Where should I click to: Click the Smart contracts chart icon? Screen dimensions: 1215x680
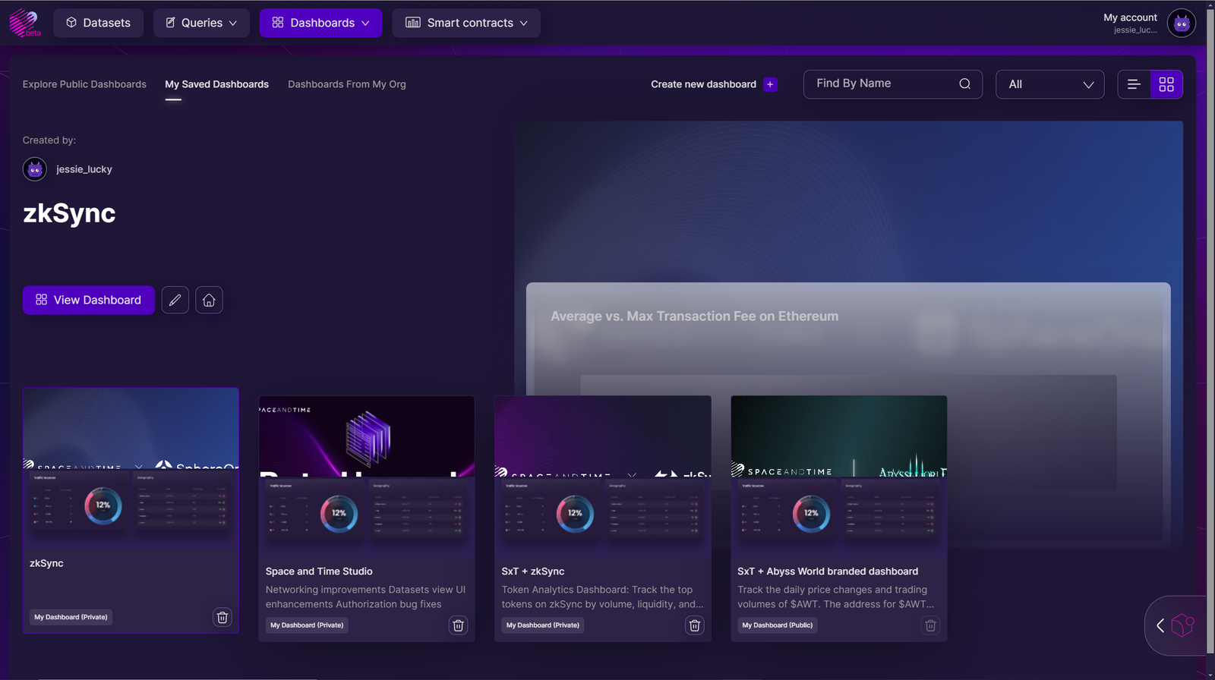pos(413,23)
